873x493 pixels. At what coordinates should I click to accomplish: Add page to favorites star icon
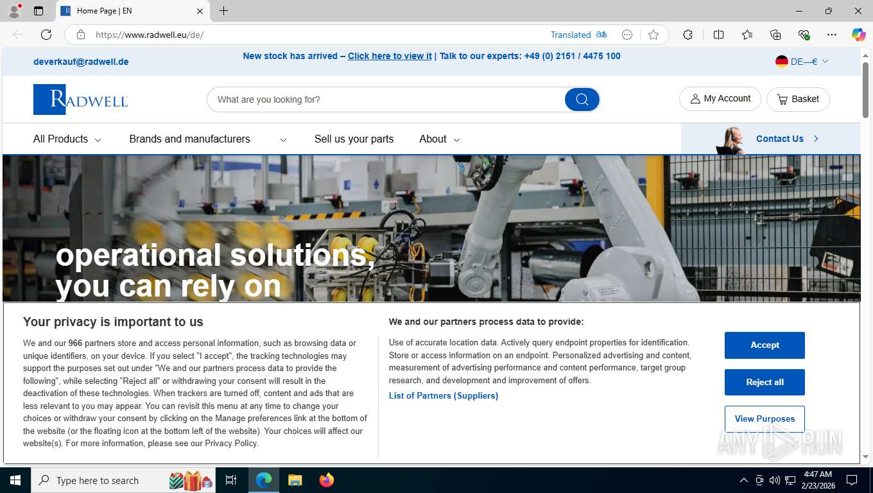tap(653, 35)
